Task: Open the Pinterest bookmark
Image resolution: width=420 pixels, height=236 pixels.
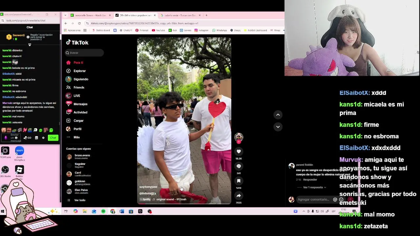Action: [x=142, y=30]
